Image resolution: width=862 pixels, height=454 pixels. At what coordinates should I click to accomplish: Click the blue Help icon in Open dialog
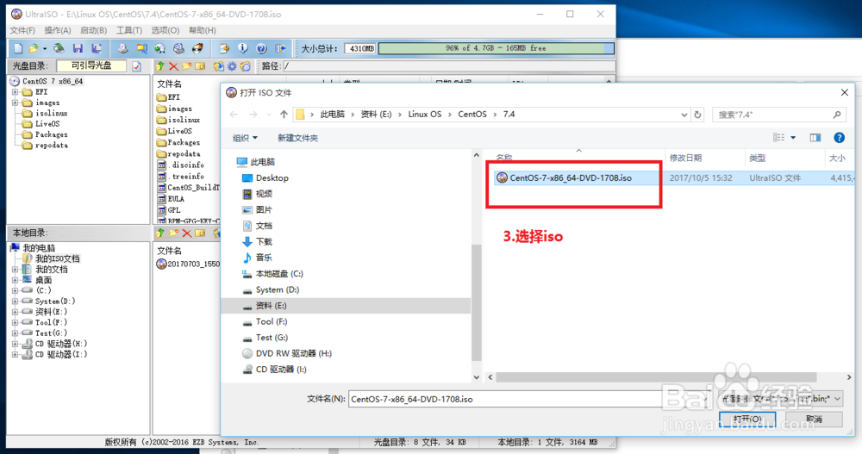tap(839, 138)
